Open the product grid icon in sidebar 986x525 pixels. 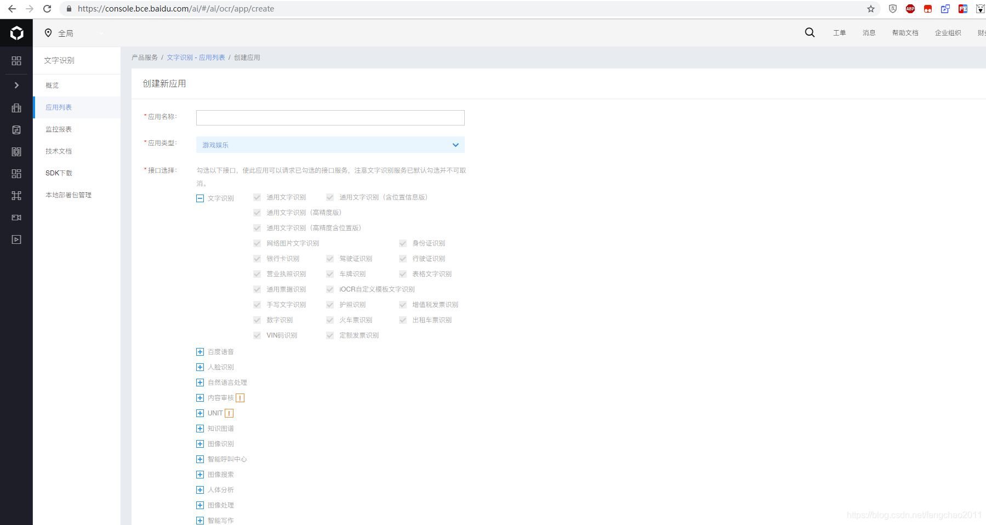tap(16, 61)
